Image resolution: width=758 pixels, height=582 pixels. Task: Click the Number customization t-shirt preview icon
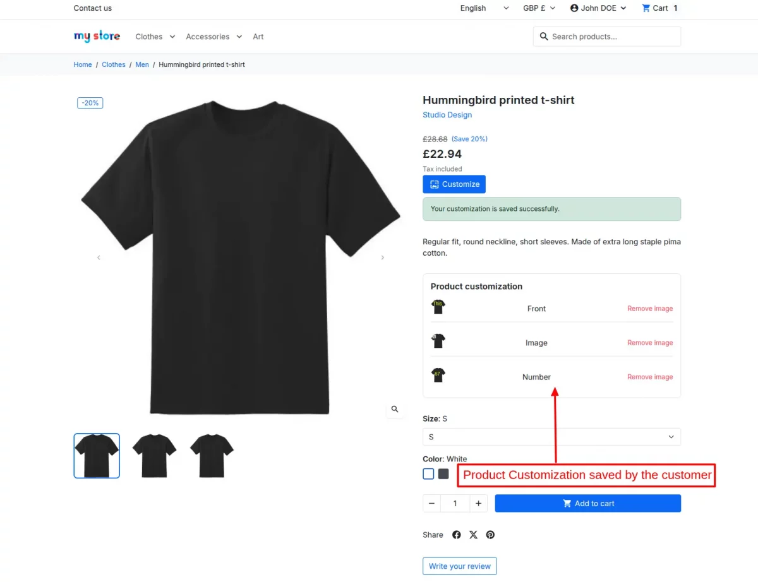[438, 376]
